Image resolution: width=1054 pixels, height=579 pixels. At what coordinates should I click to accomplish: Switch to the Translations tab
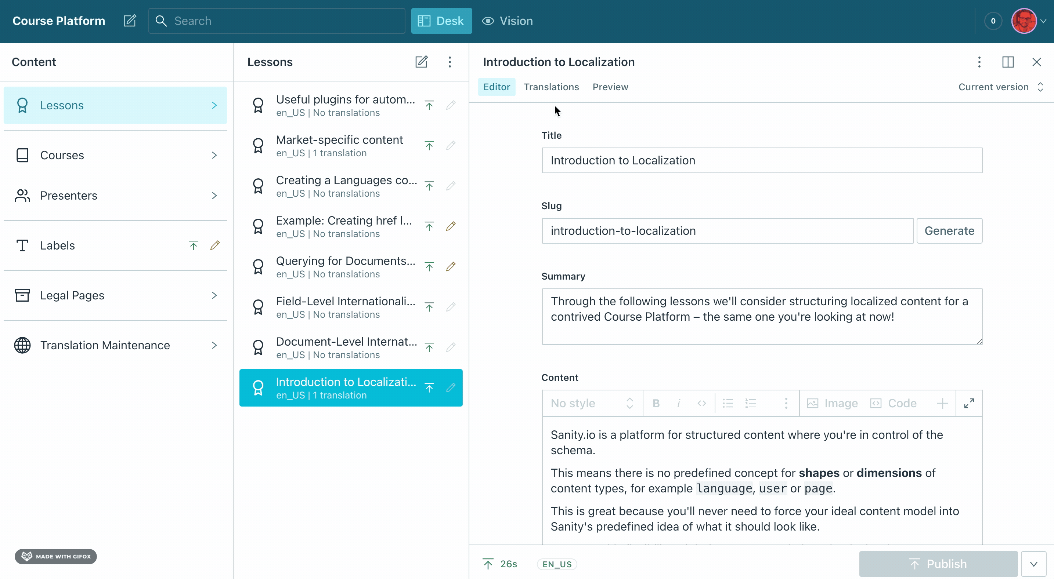(x=551, y=87)
